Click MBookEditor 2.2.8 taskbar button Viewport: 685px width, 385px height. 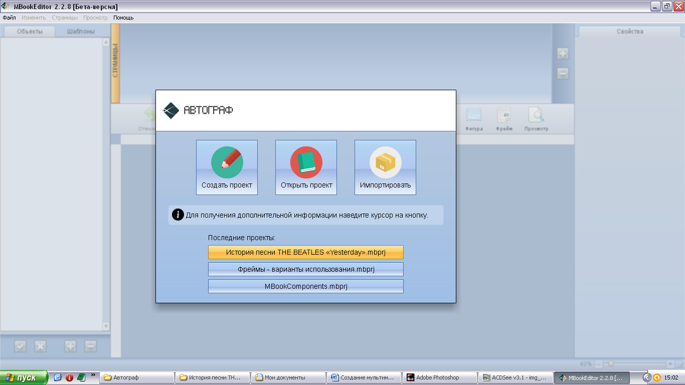[x=592, y=377]
